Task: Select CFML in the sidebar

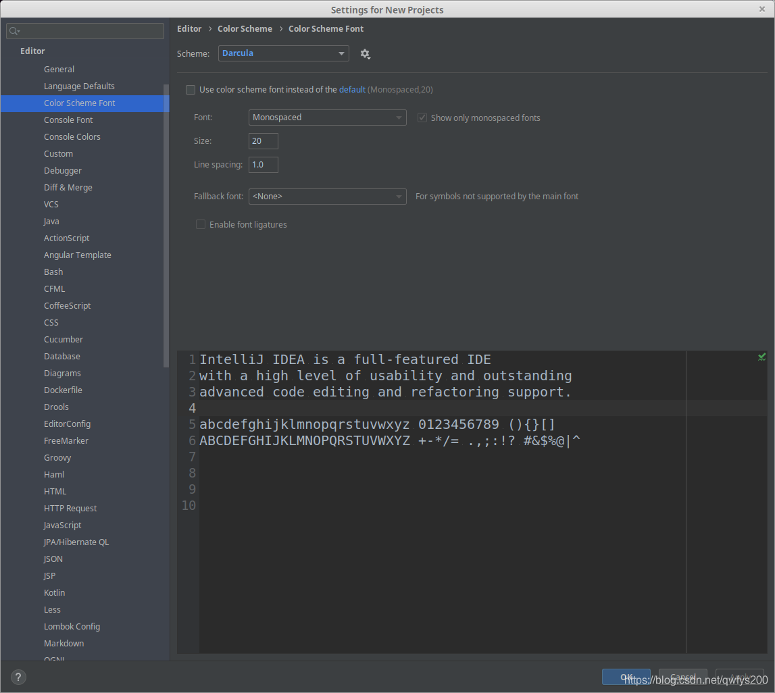Action: tap(54, 288)
